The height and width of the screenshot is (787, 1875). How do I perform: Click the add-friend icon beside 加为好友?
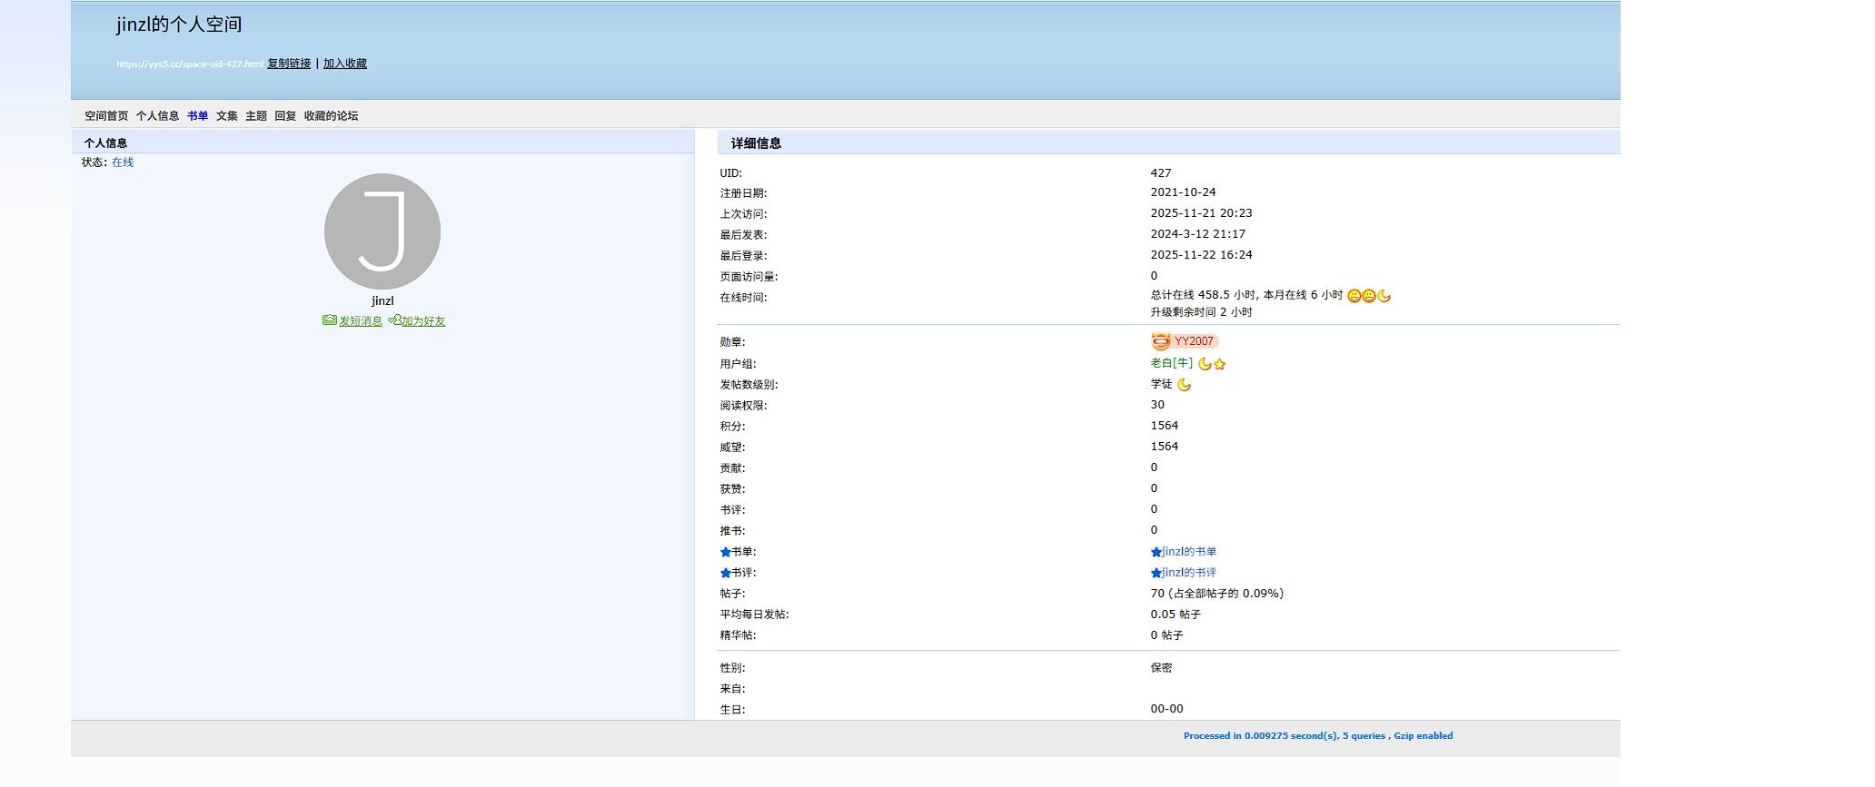coord(394,320)
